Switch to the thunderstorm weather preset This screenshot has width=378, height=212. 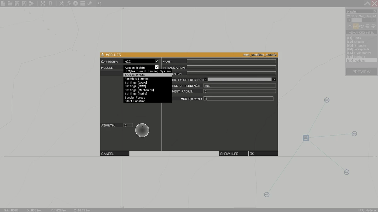pyautogui.click(x=373, y=26)
